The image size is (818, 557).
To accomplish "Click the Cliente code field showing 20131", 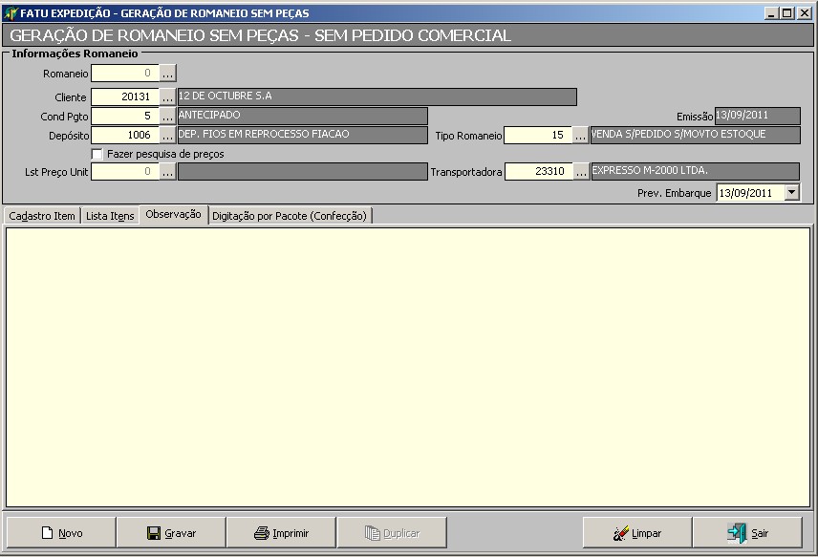I will coord(124,97).
